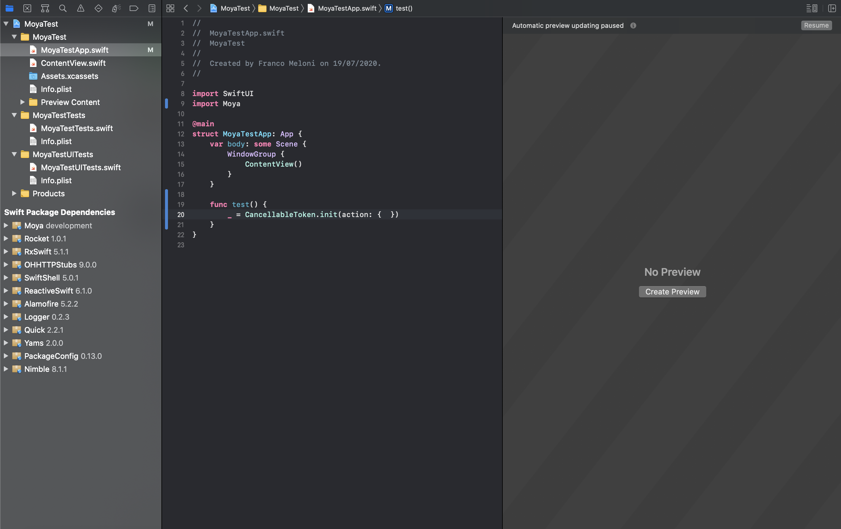Expand the Preview Content folder

(22, 102)
